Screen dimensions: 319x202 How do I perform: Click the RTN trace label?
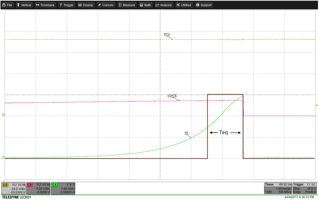pyautogui.click(x=167, y=34)
